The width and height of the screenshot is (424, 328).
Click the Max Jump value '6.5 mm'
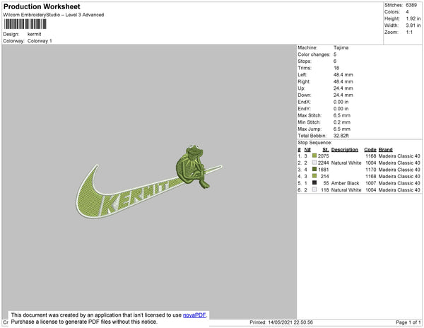[342, 129]
